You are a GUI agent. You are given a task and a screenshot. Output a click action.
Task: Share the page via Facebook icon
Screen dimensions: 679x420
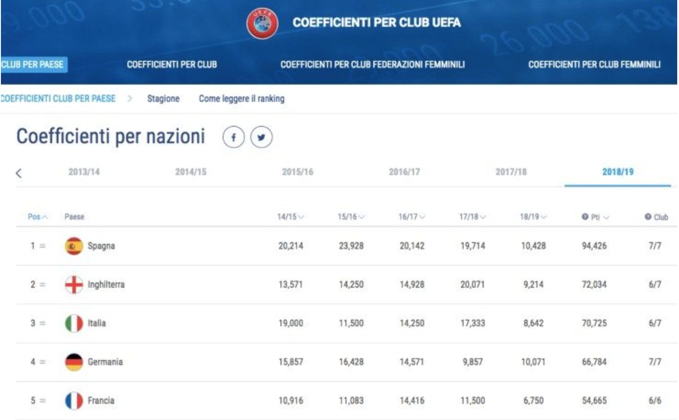tap(234, 137)
